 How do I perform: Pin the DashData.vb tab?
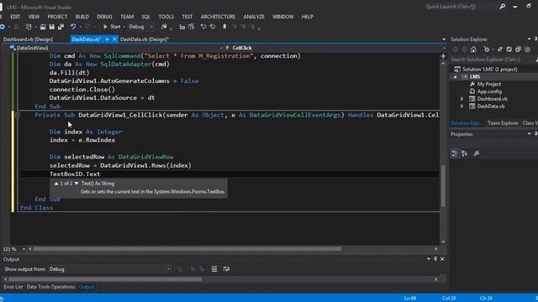[x=107, y=39]
